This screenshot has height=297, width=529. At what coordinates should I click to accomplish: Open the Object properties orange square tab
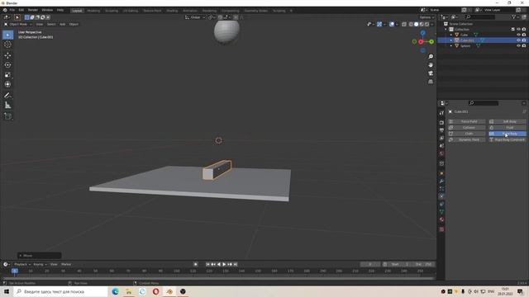441,173
